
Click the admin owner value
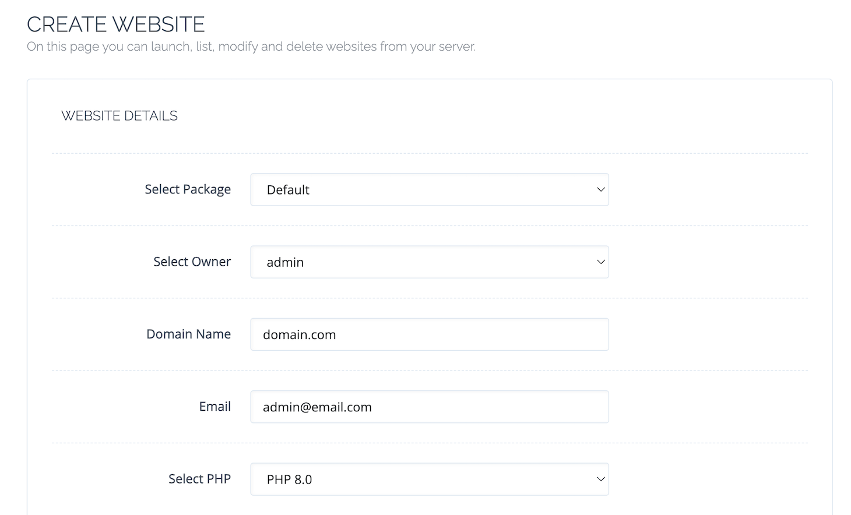(x=284, y=262)
